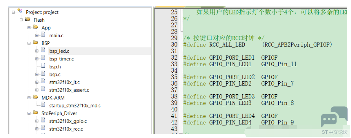Click the main.c file icon
The width and height of the screenshot is (351, 138).
(x=43, y=35)
